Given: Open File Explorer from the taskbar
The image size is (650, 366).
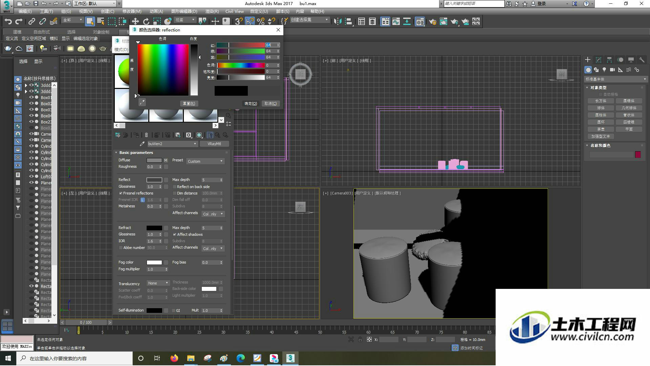Looking at the screenshot, I should pyautogui.click(x=191, y=358).
